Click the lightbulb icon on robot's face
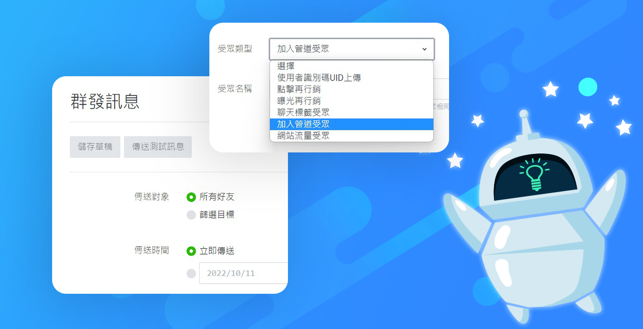643x329 pixels. point(534,173)
